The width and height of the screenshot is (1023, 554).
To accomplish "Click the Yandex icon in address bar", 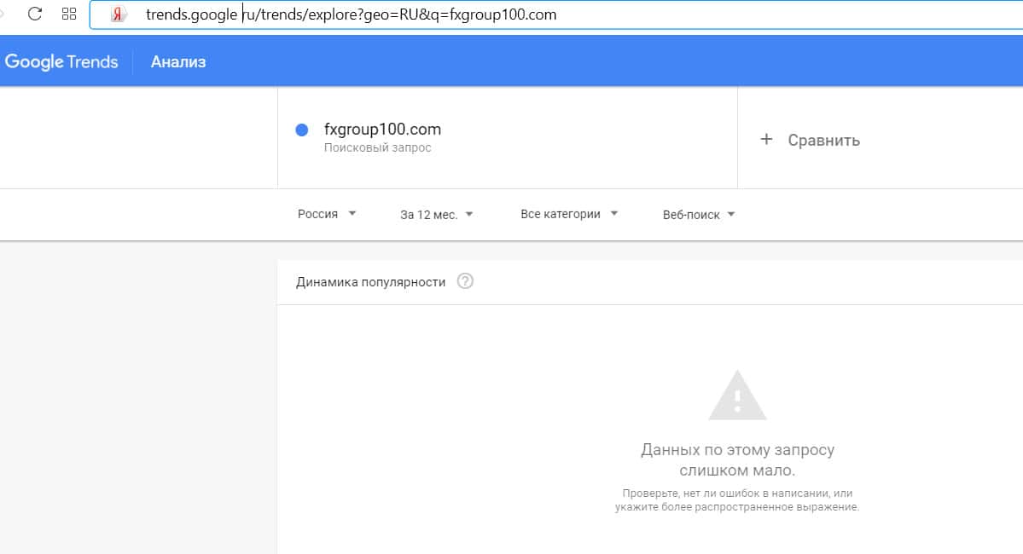I will (119, 14).
